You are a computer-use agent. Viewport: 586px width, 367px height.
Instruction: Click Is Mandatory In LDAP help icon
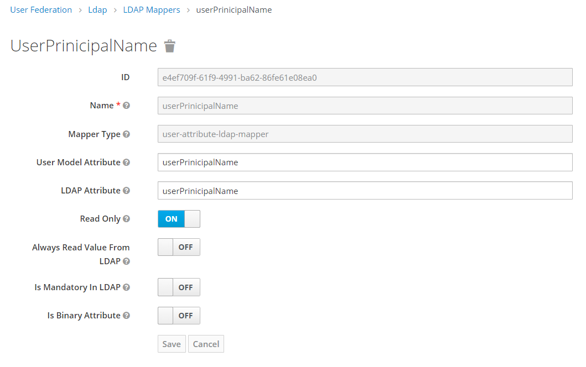coord(127,287)
